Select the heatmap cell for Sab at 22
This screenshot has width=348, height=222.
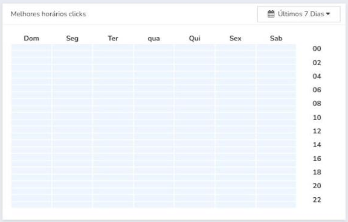point(276,198)
